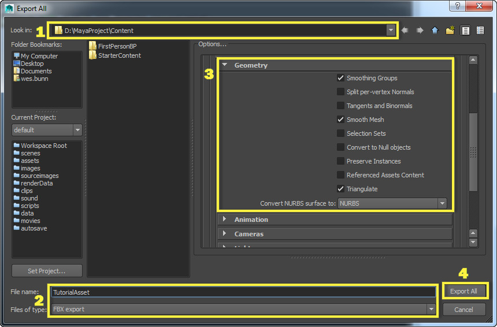The height and width of the screenshot is (327, 497).
Task: Select scenes project folder
Action: (27, 153)
